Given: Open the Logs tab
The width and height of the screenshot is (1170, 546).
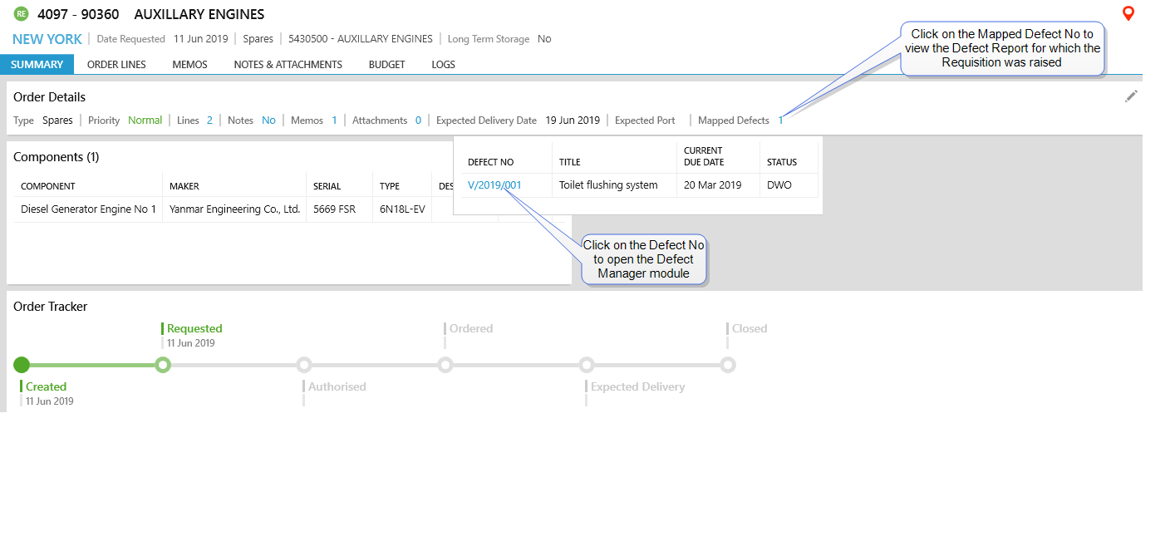Looking at the screenshot, I should tap(443, 65).
